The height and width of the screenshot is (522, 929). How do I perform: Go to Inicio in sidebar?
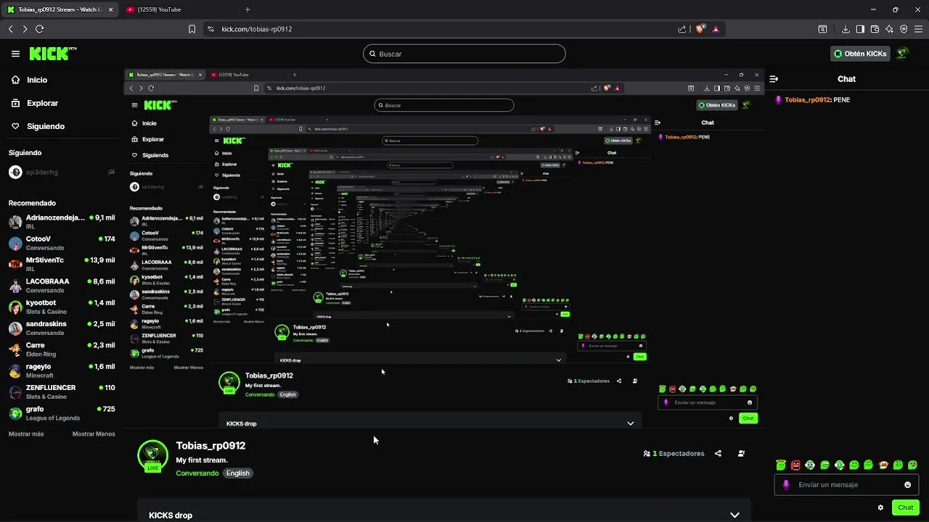coord(29,80)
